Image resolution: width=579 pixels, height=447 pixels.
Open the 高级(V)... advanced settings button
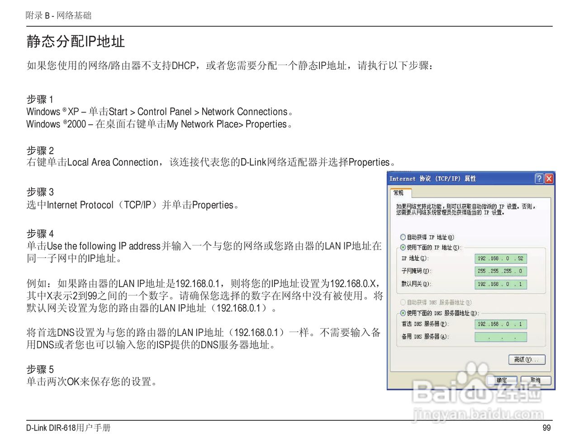pyautogui.click(x=527, y=360)
